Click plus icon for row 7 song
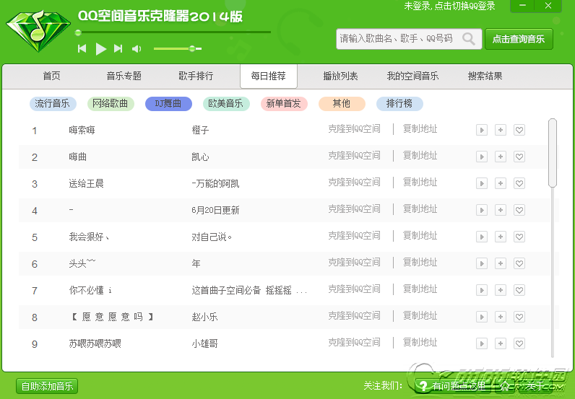 point(501,291)
